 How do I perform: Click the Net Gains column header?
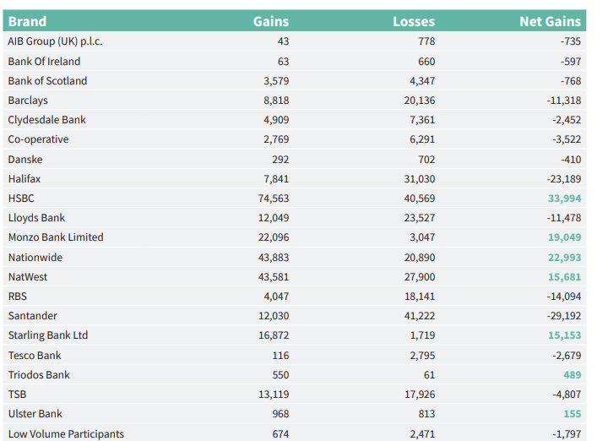click(551, 21)
